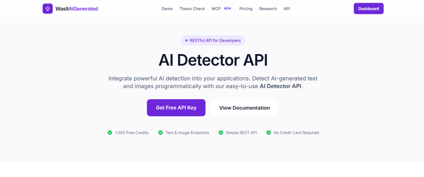Click the NEW badge beside MCP

tap(228, 8)
